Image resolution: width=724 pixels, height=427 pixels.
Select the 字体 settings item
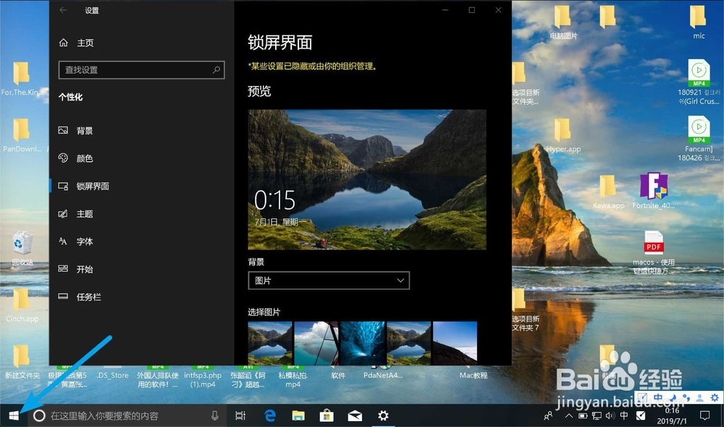pos(84,241)
